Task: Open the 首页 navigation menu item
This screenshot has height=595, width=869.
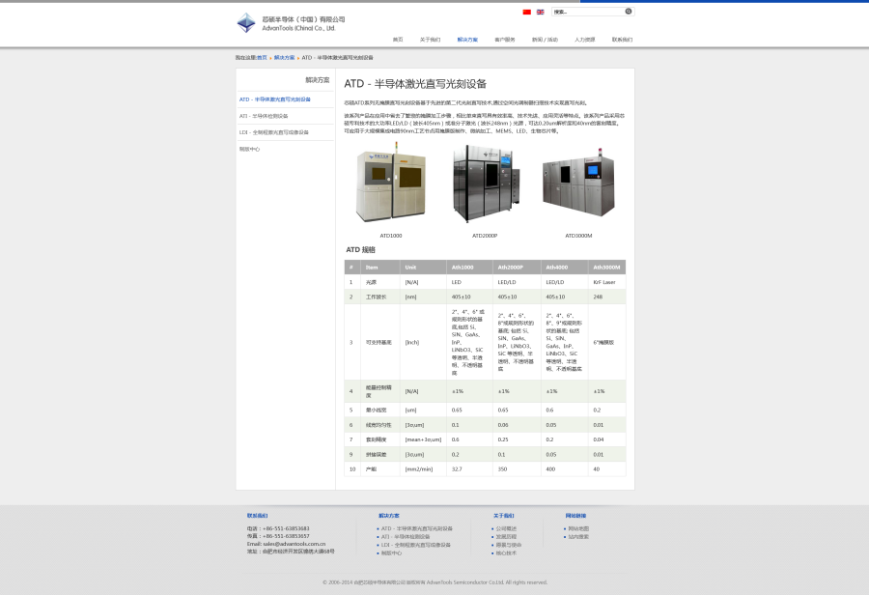Action: pyautogui.click(x=398, y=40)
